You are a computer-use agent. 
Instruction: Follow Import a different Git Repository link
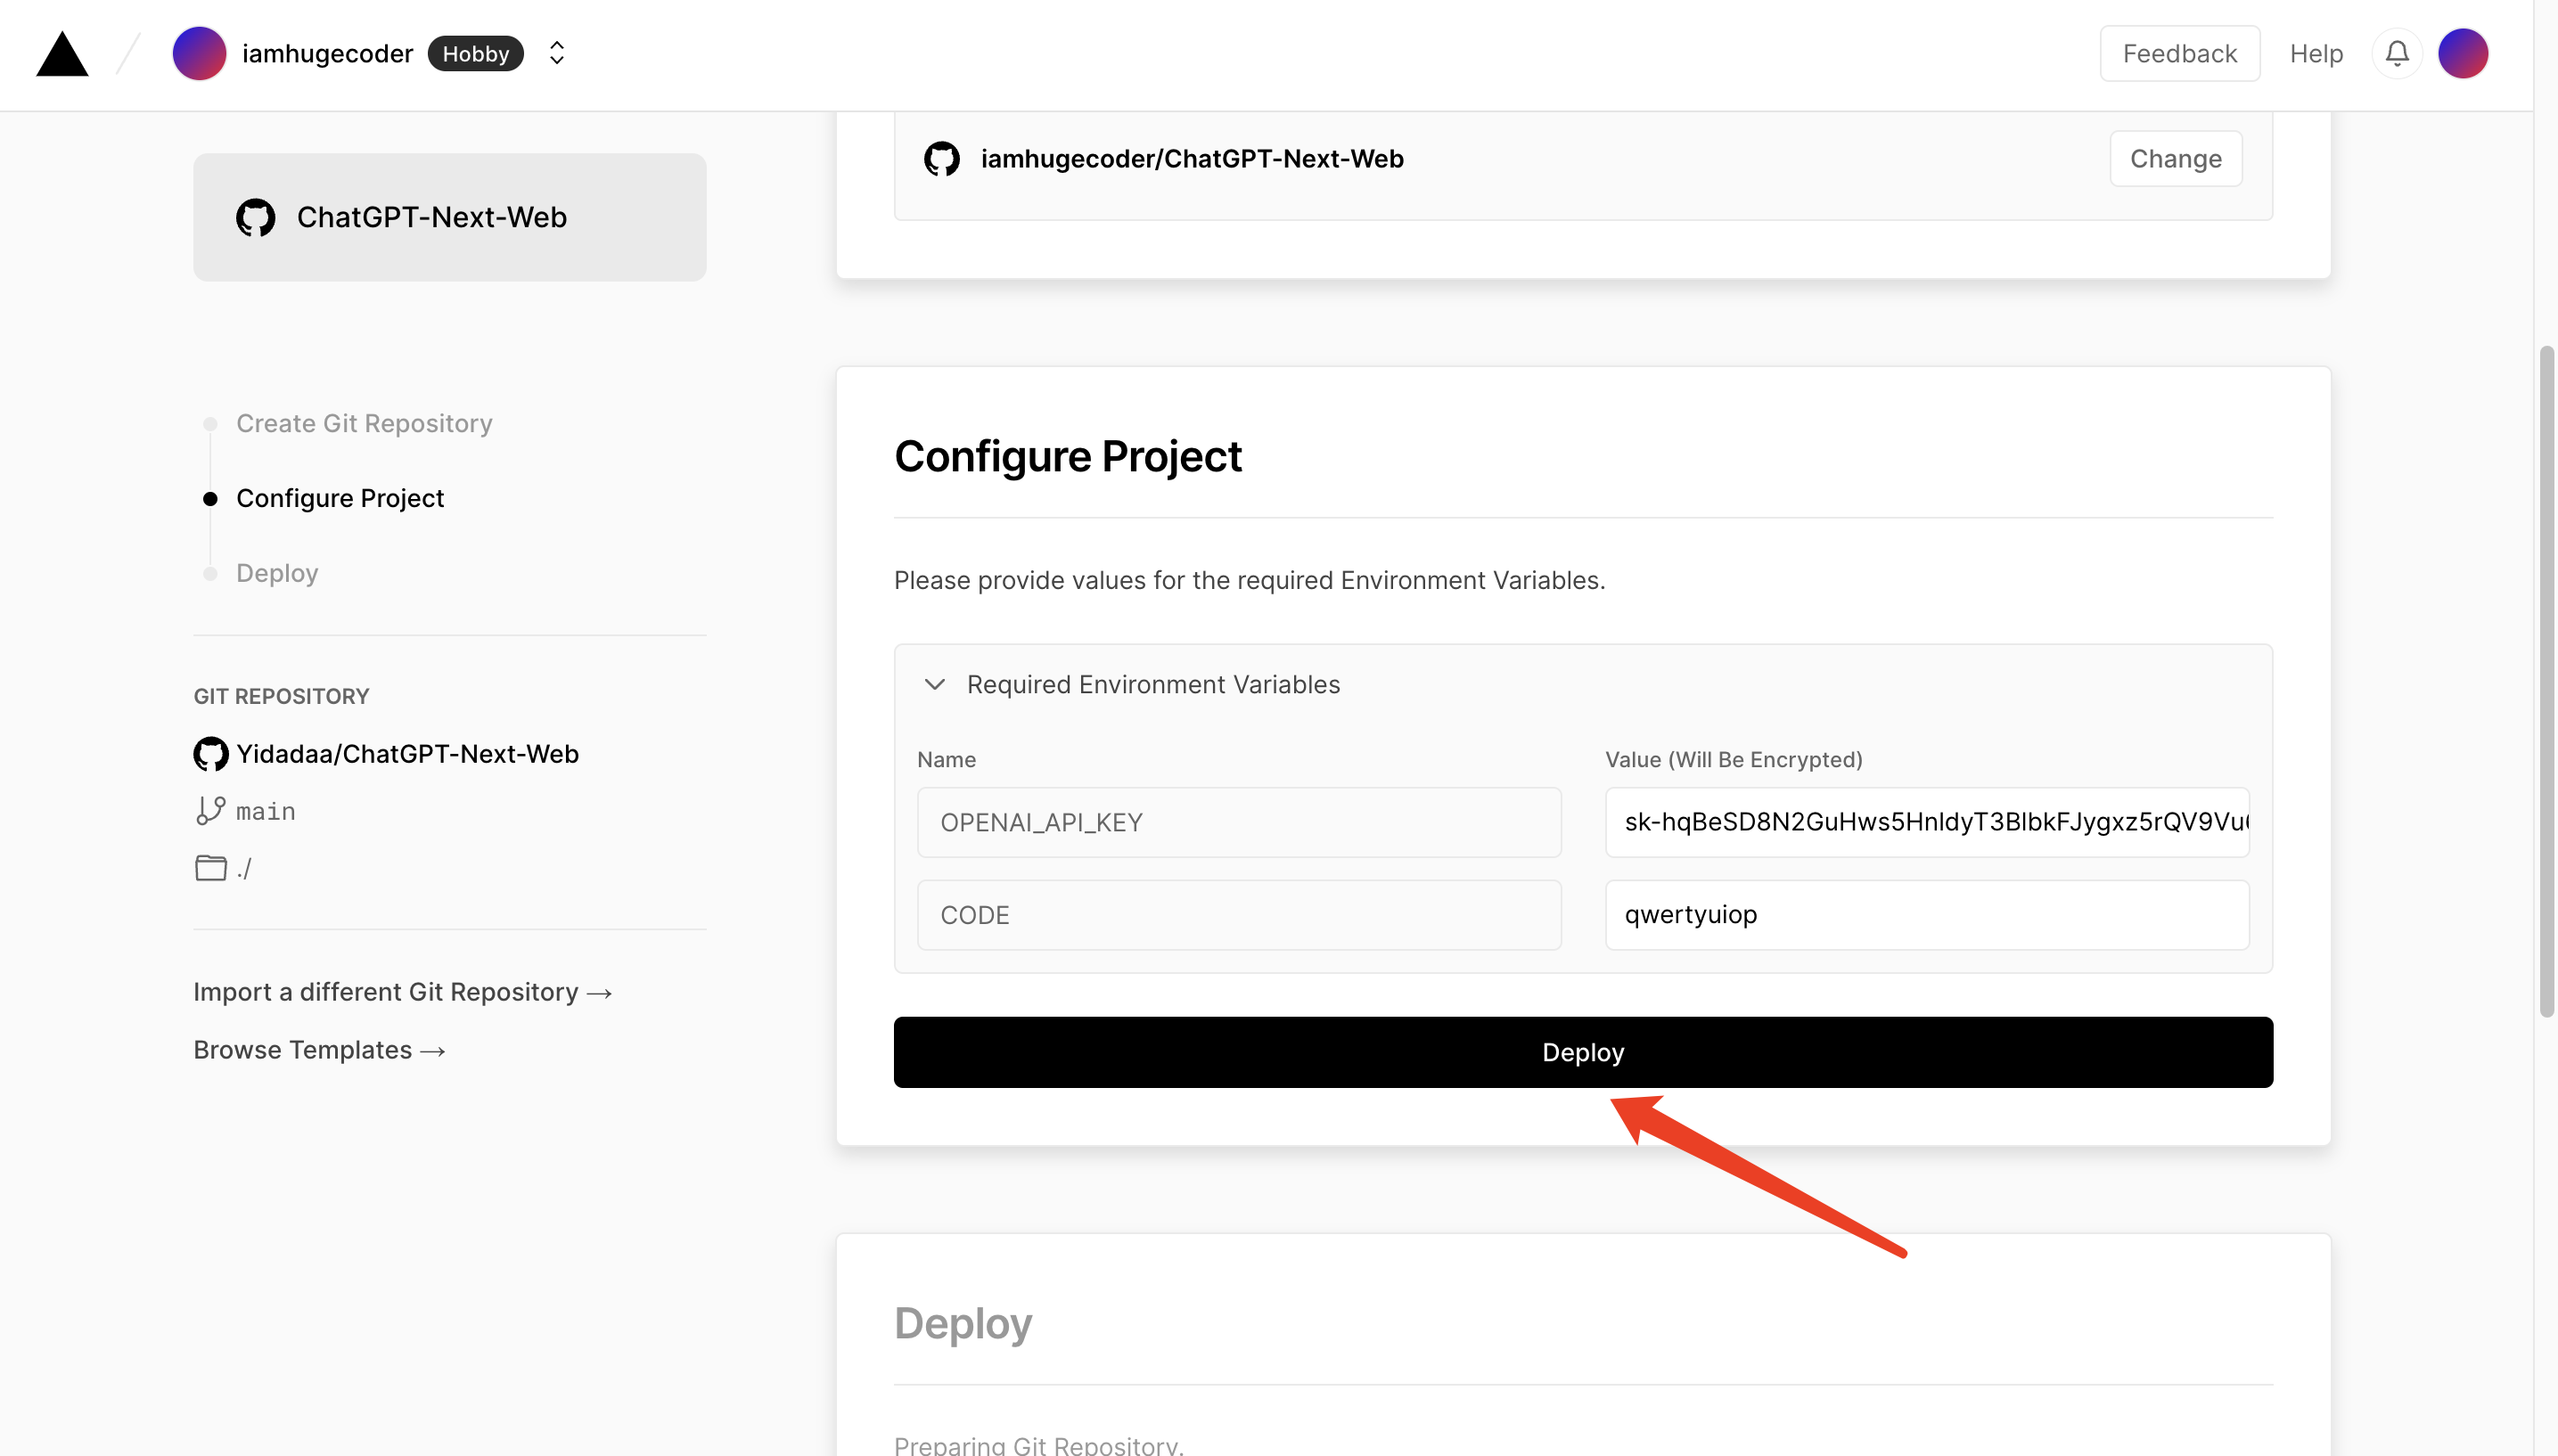tap(402, 992)
